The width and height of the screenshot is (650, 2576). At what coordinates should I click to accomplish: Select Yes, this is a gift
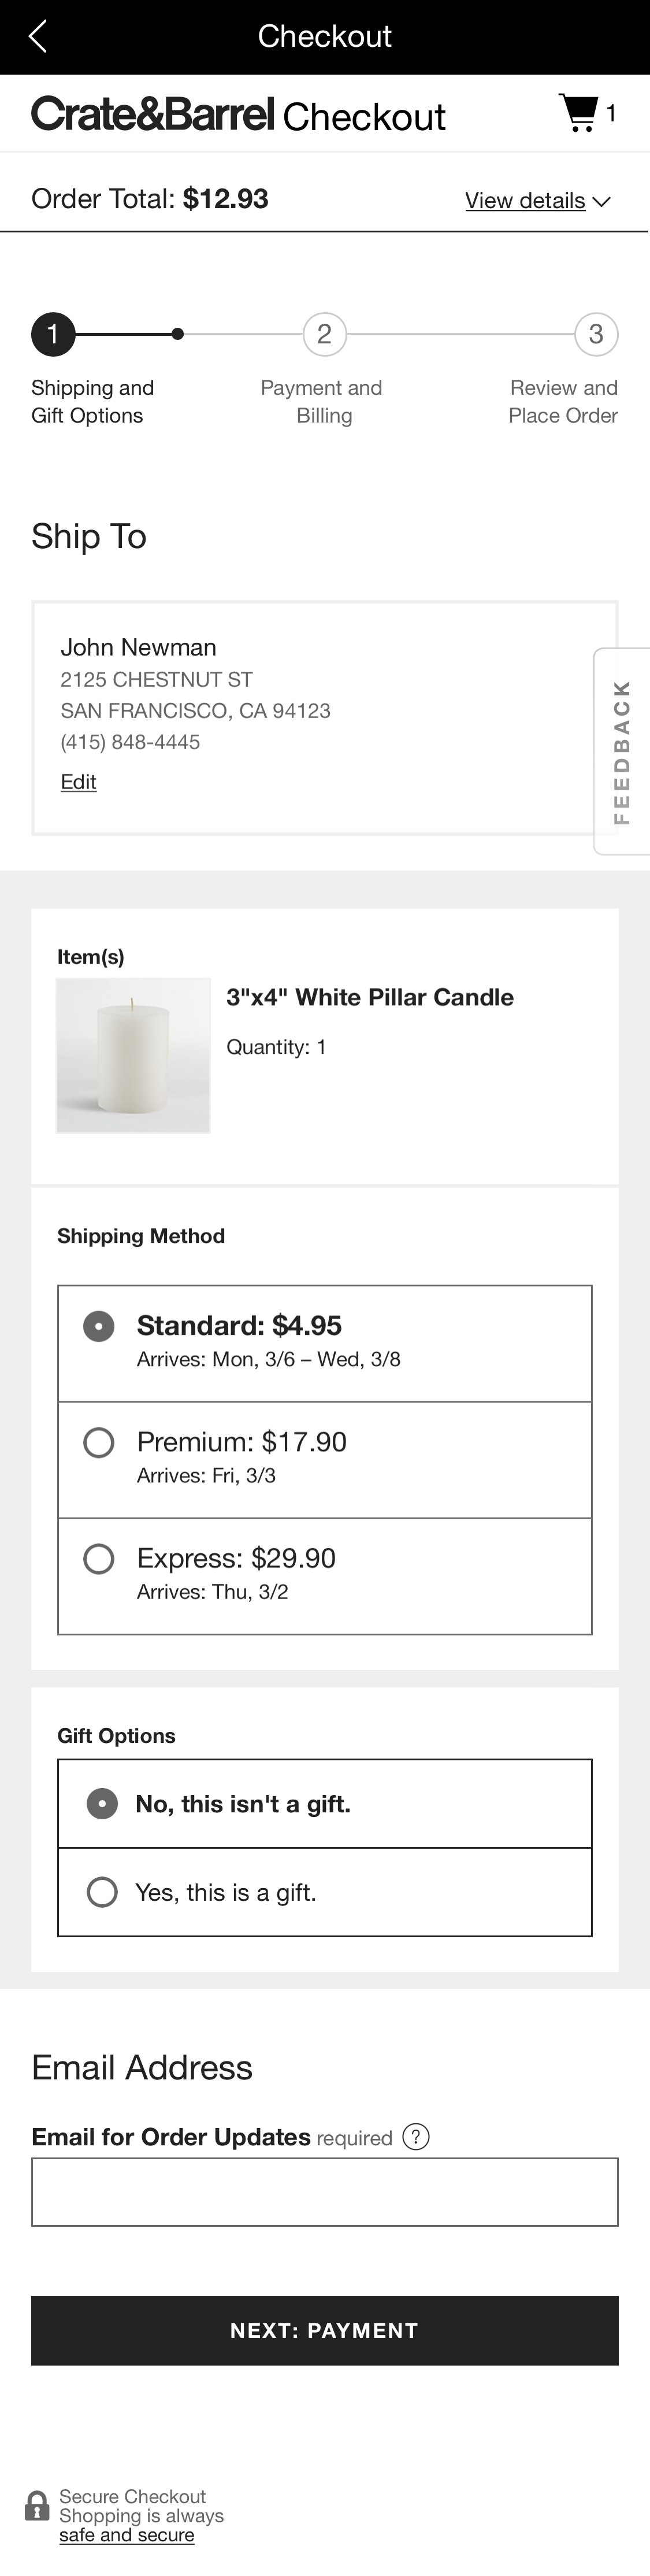(101, 1892)
